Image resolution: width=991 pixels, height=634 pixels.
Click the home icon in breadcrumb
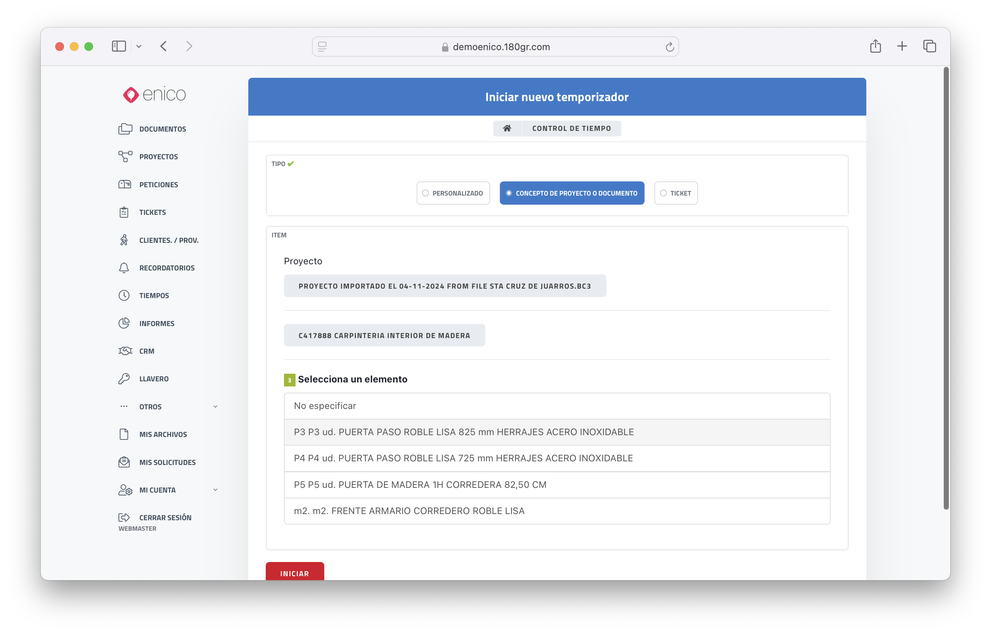click(x=507, y=128)
